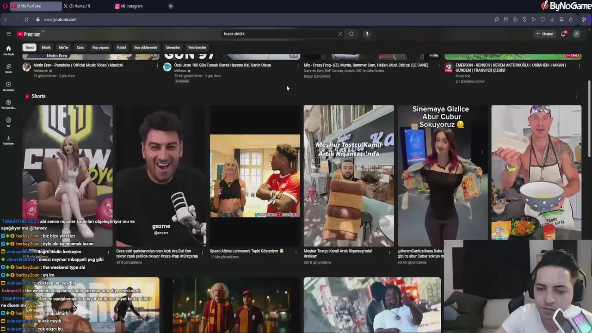Switch to the Home / X tab
Viewport: 592px width, 333px height.
pos(86,6)
